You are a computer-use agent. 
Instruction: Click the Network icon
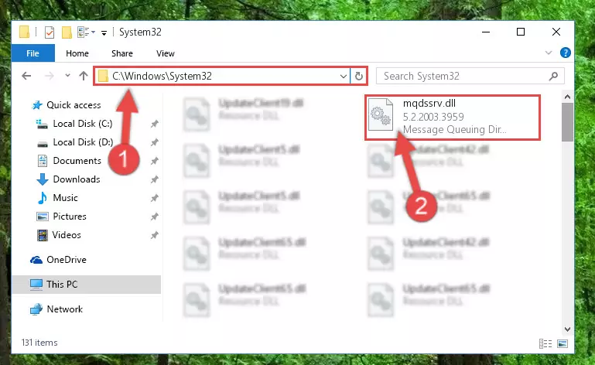tap(36, 309)
